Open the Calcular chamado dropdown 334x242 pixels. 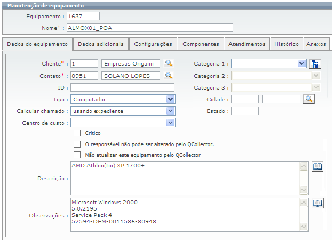[170, 111]
